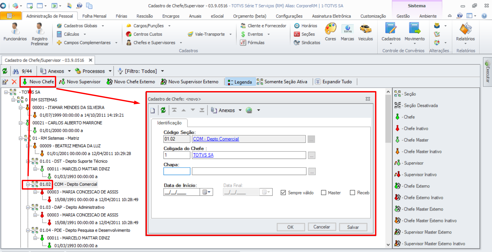Open the Cargos/Funções dropdown

[x=169, y=26]
